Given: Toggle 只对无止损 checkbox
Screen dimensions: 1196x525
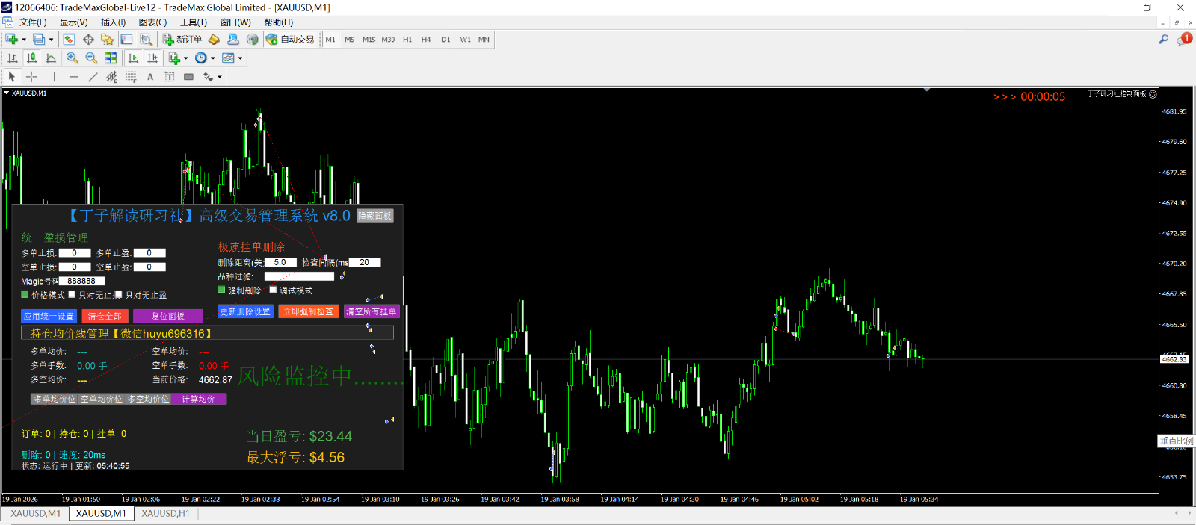Looking at the screenshot, I should tap(72, 294).
